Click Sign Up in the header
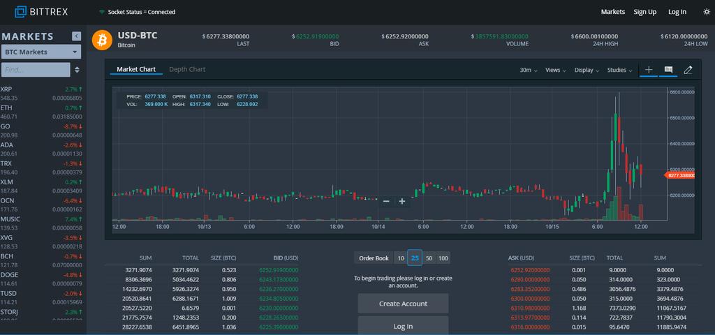This screenshot has height=335, width=715. coord(644,12)
